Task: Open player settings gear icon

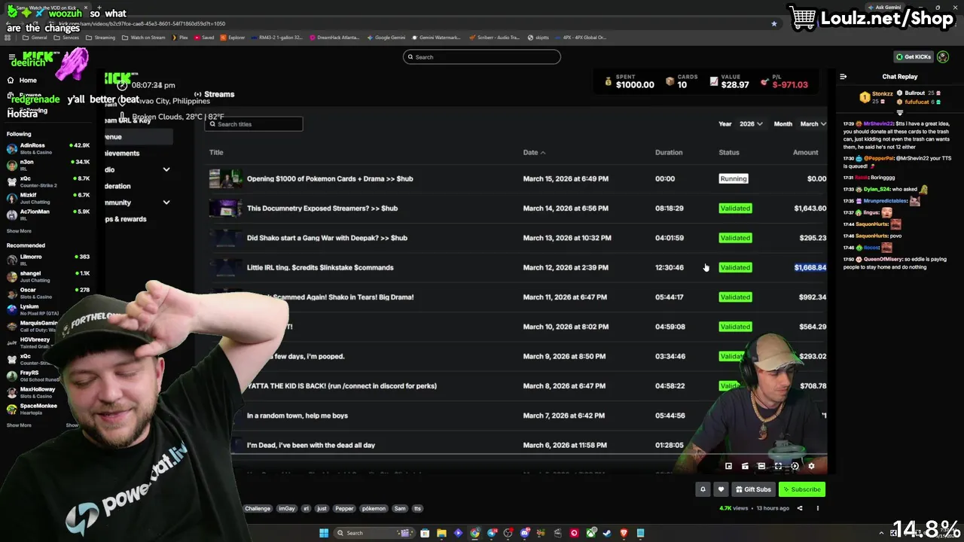Action: click(x=811, y=466)
